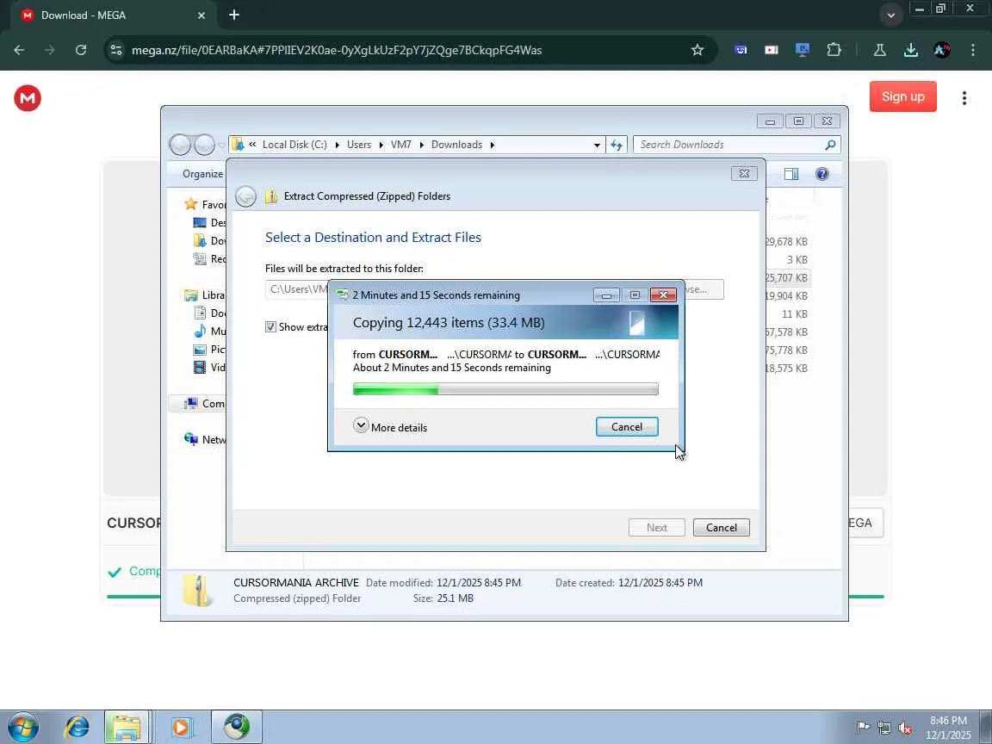Expand arrow after VM7 breadcrumb
The width and height of the screenshot is (992, 744).
coord(421,145)
